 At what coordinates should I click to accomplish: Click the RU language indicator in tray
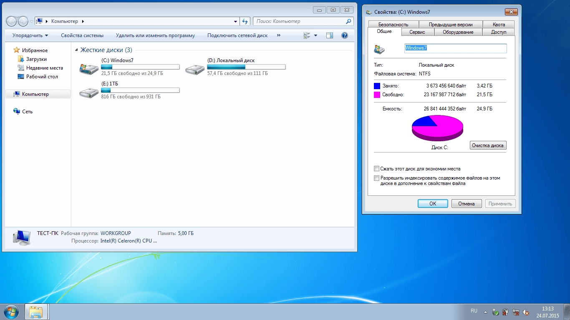(474, 311)
